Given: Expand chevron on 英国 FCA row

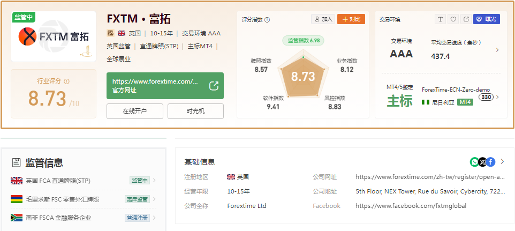Looking at the screenshot, I should tap(154, 181).
